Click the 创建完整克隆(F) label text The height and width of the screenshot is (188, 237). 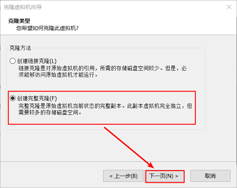[37, 99]
